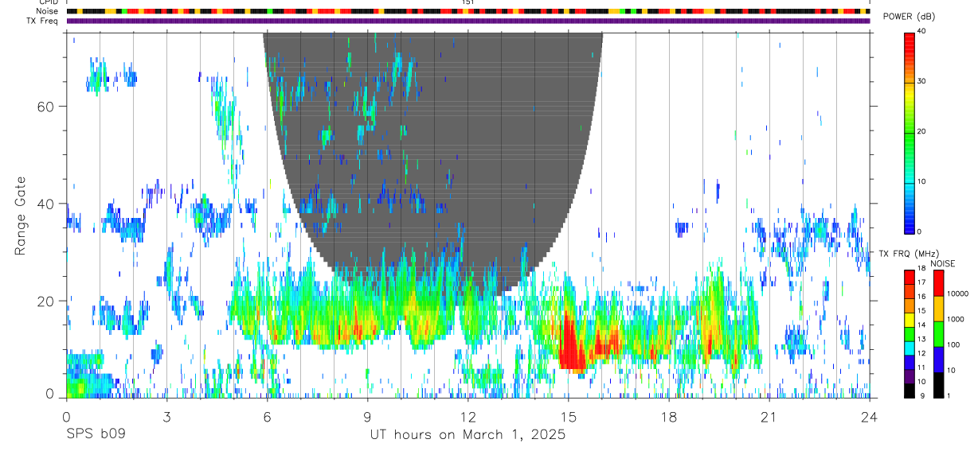Click the 'NOISE' legend title

click(x=943, y=264)
